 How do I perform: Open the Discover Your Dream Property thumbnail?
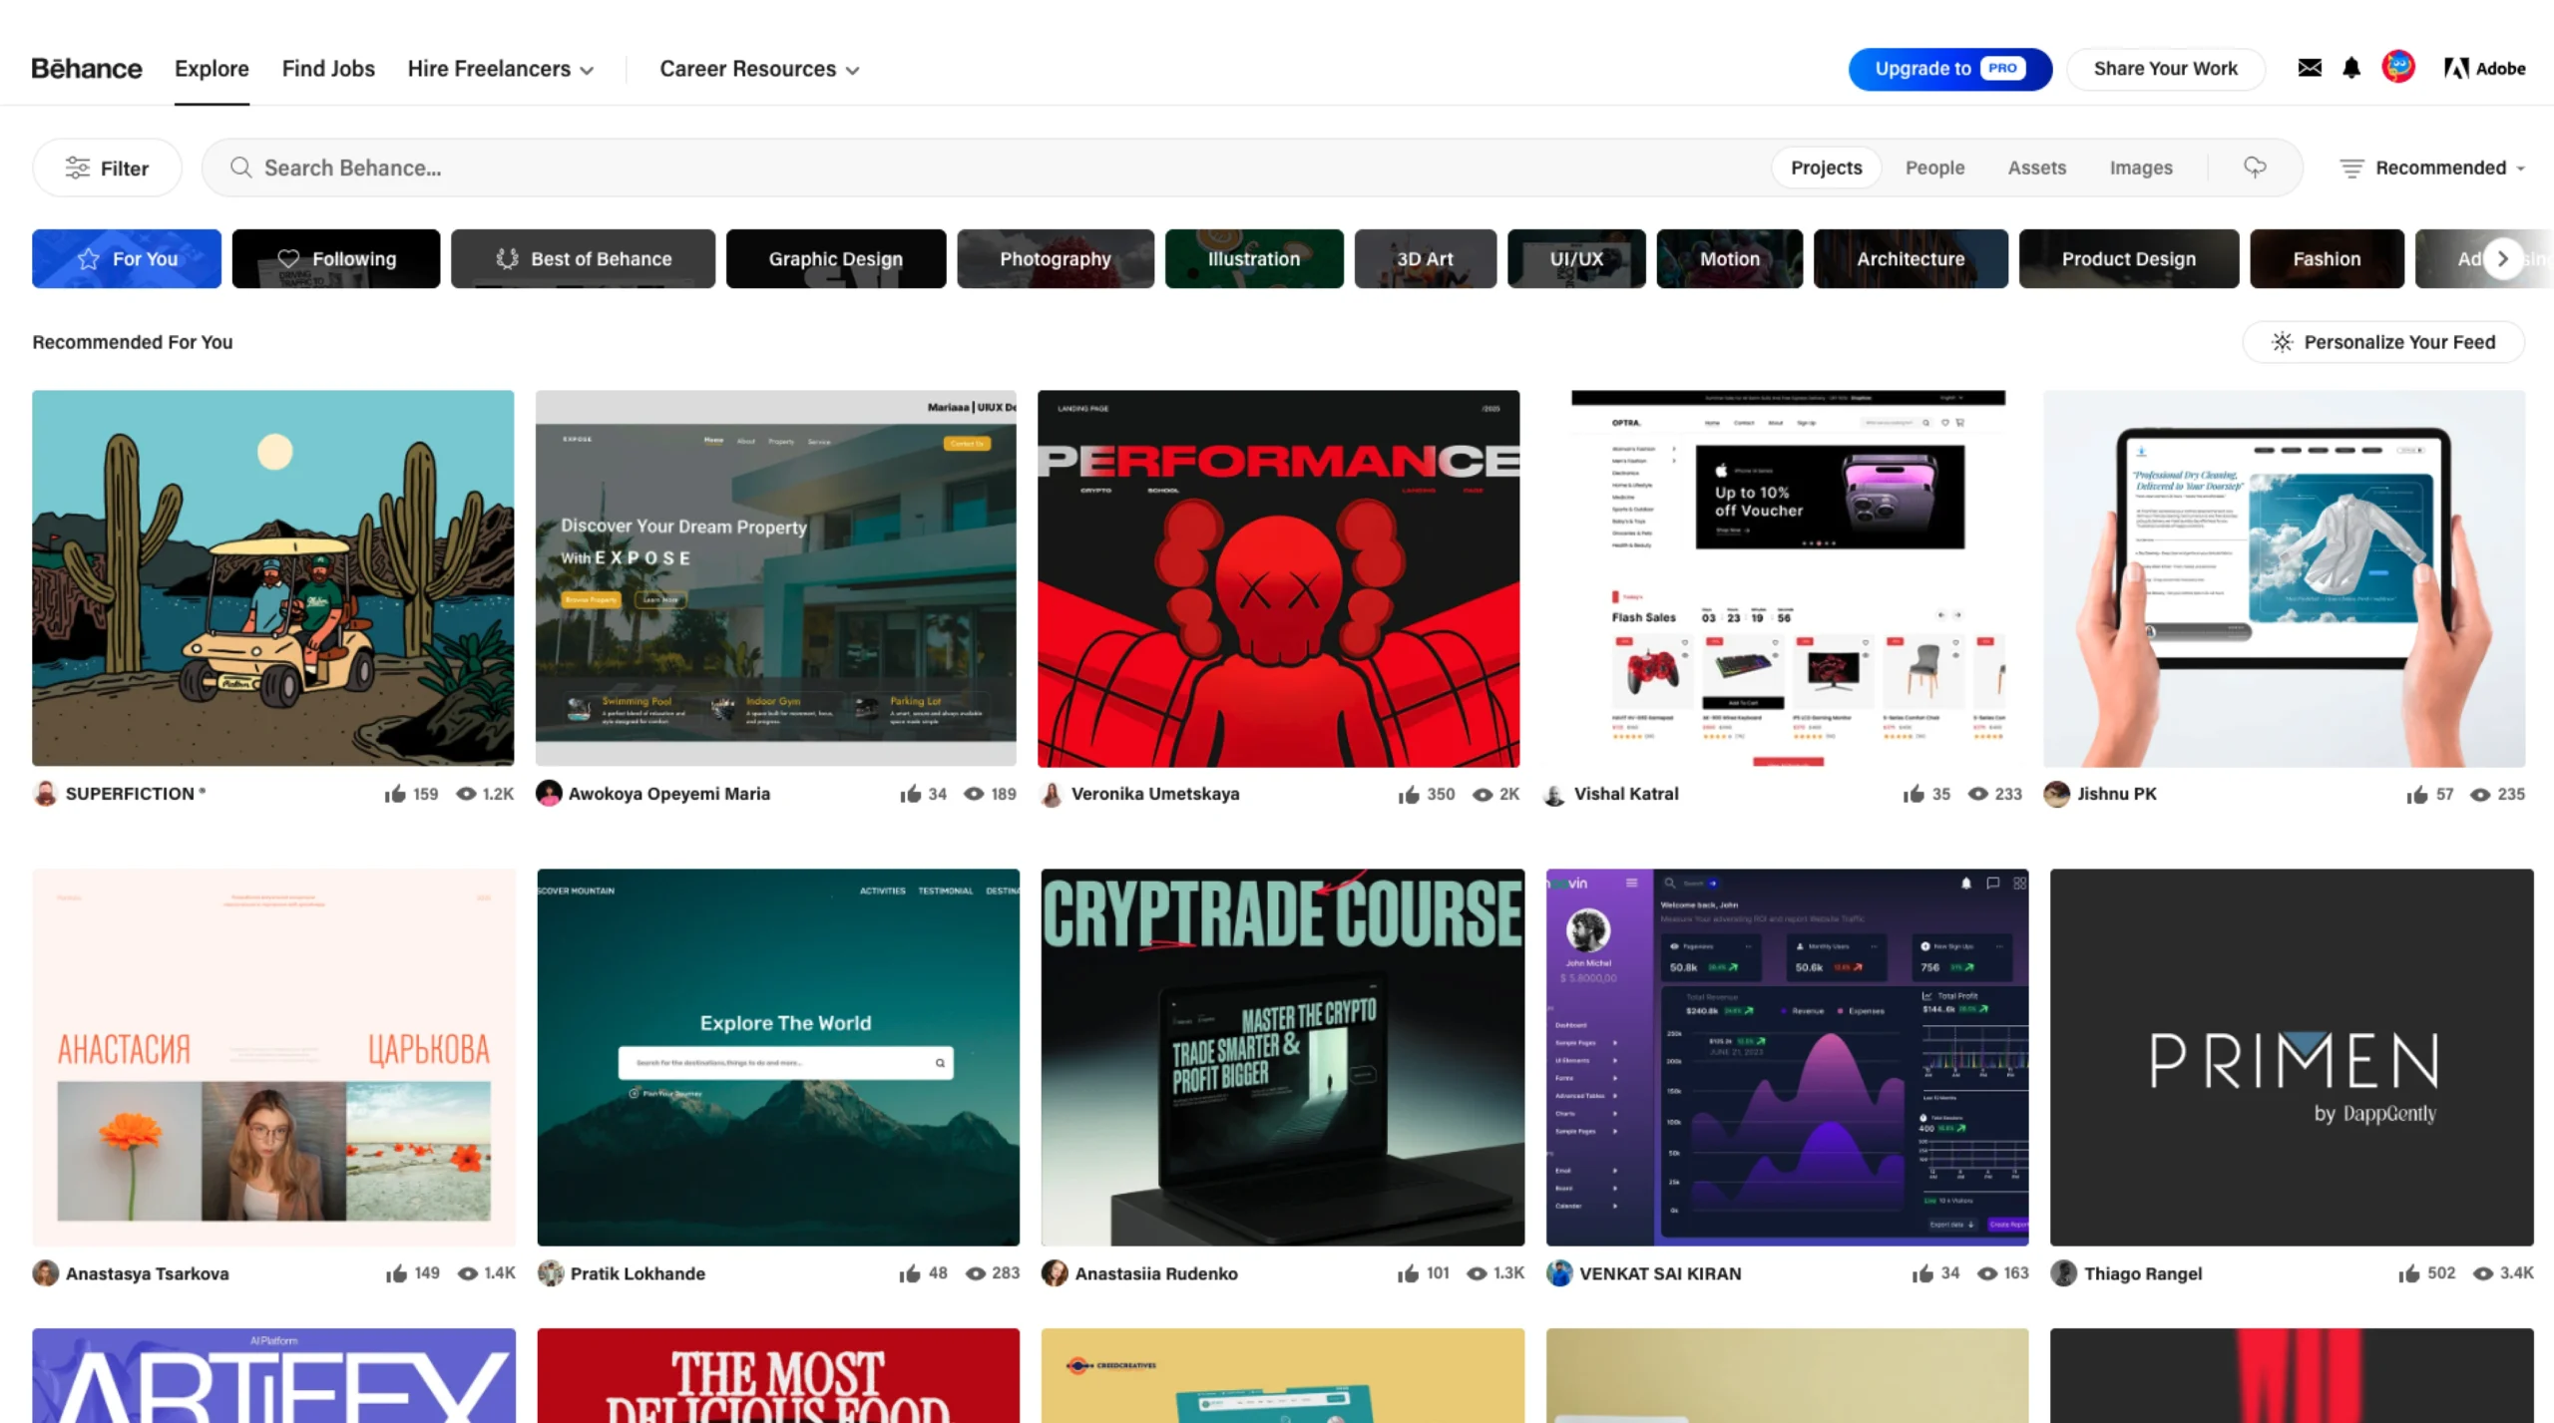point(776,578)
